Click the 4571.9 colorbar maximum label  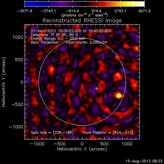[x=144, y=11]
